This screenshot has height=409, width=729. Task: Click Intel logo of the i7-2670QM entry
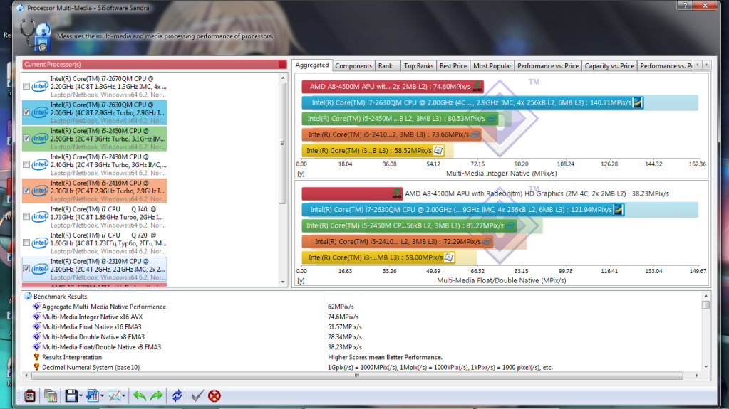point(40,86)
